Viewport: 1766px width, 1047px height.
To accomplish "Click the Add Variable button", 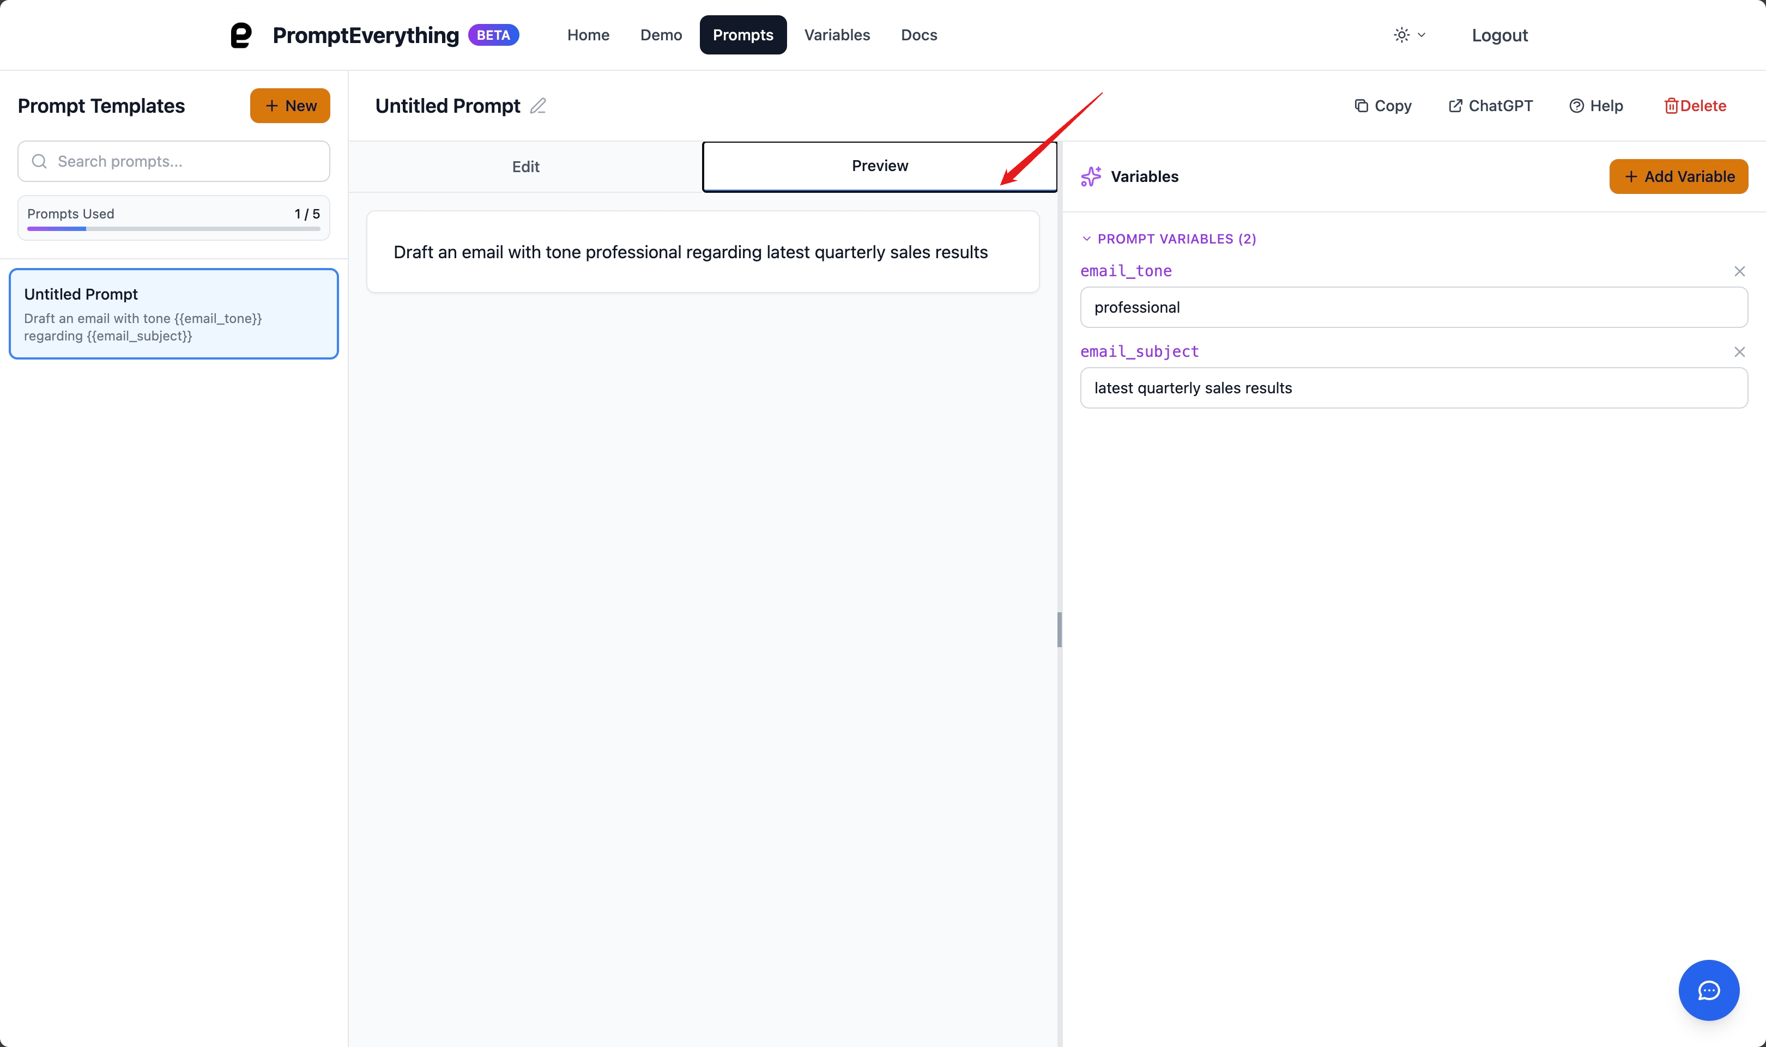I will pyautogui.click(x=1678, y=176).
